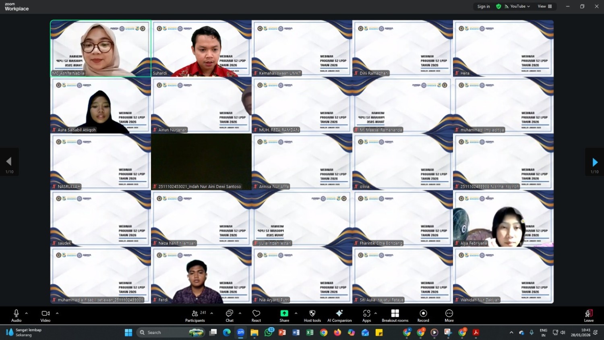Screen dimensions: 604x340
Task: Expand the video options arrow
Action: (x=57, y=313)
